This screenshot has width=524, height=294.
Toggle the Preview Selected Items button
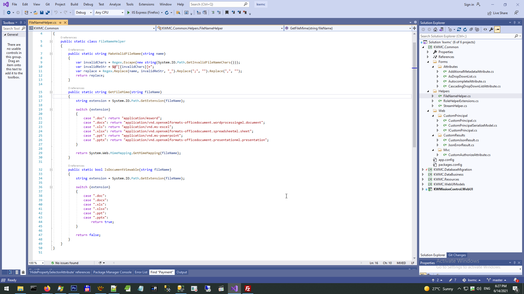pos(497,29)
